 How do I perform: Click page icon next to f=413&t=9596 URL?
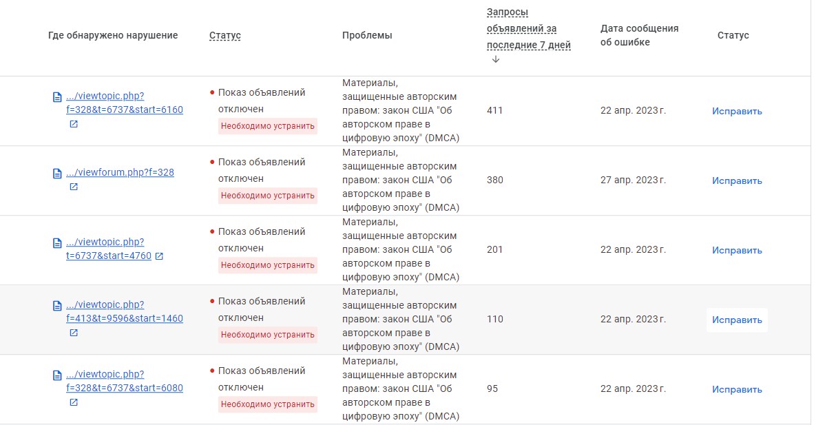(x=57, y=306)
